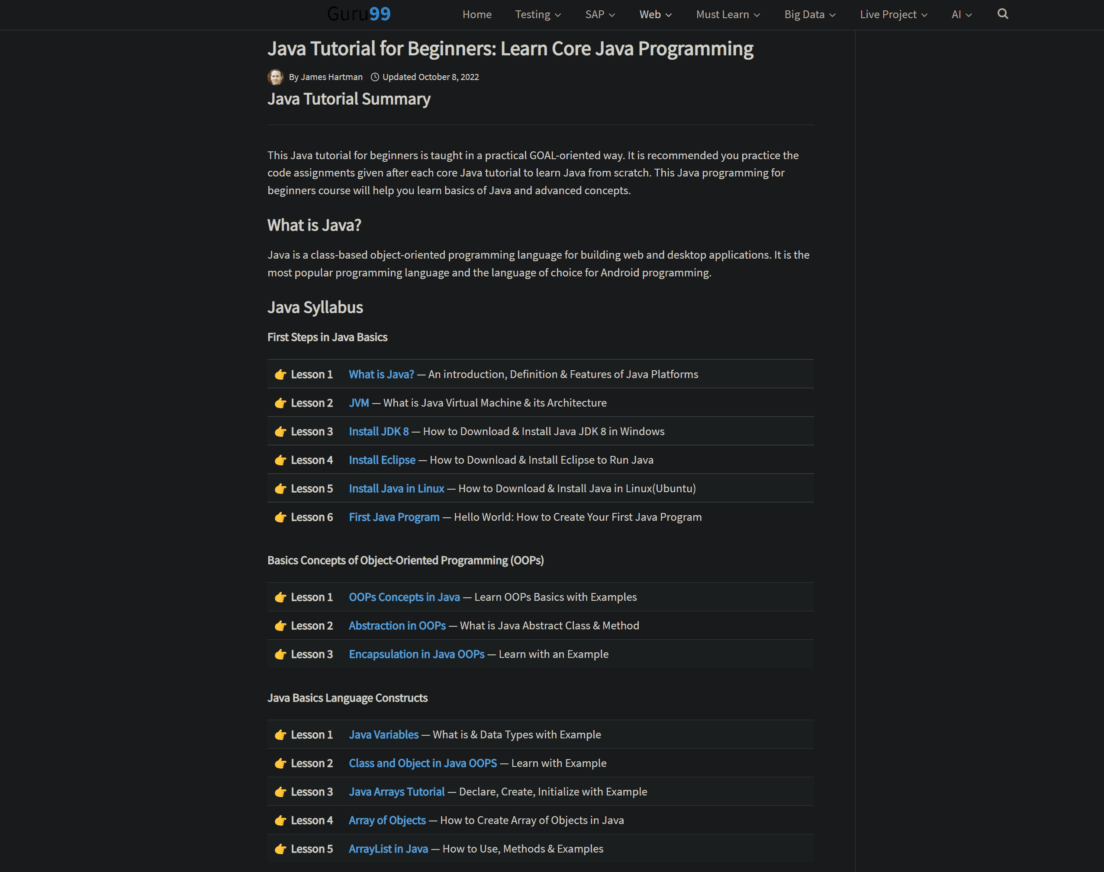Click the clock icon beside Updated date
The height and width of the screenshot is (872, 1104).
point(374,77)
